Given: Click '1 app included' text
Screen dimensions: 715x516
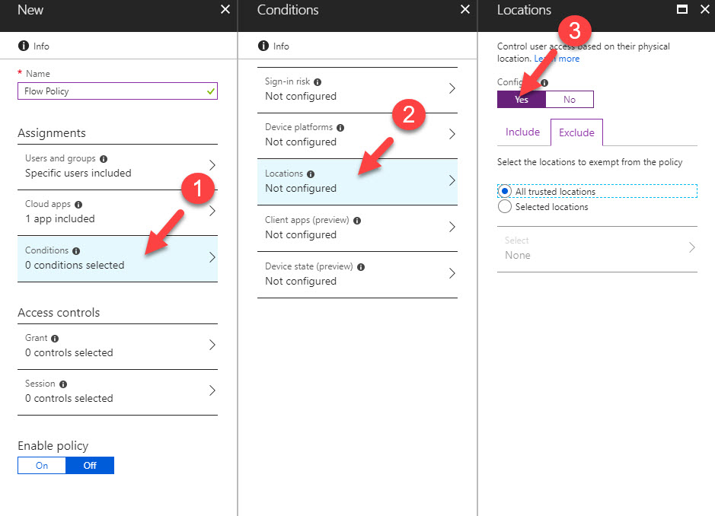Looking at the screenshot, I should click(59, 218).
